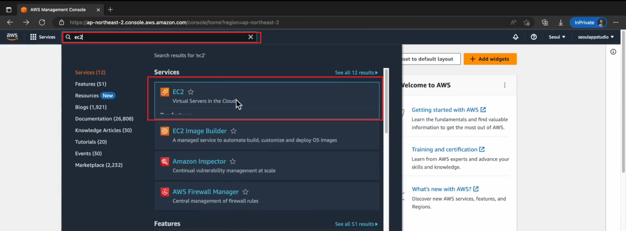Open the Services grid menu
626x231 pixels.
43,37
